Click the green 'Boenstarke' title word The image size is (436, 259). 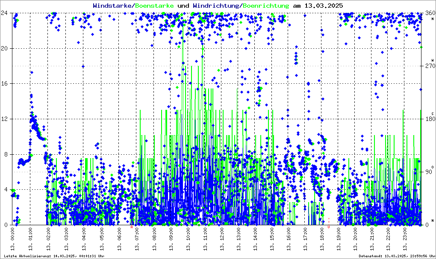click(x=155, y=6)
